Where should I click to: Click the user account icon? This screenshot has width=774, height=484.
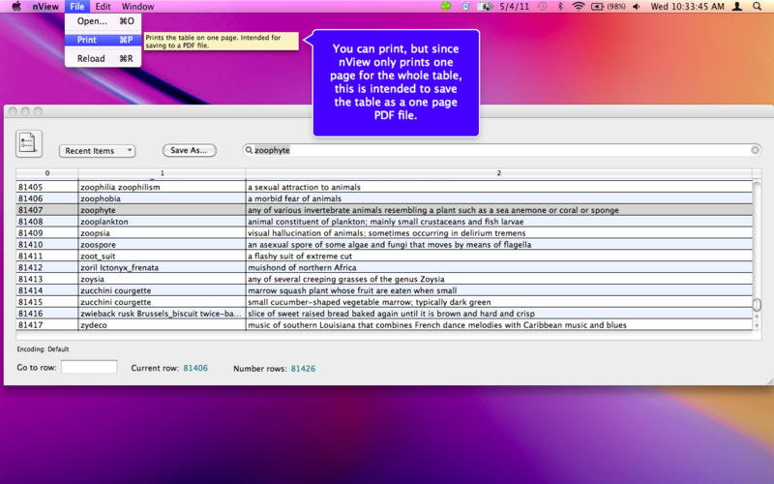point(737,7)
